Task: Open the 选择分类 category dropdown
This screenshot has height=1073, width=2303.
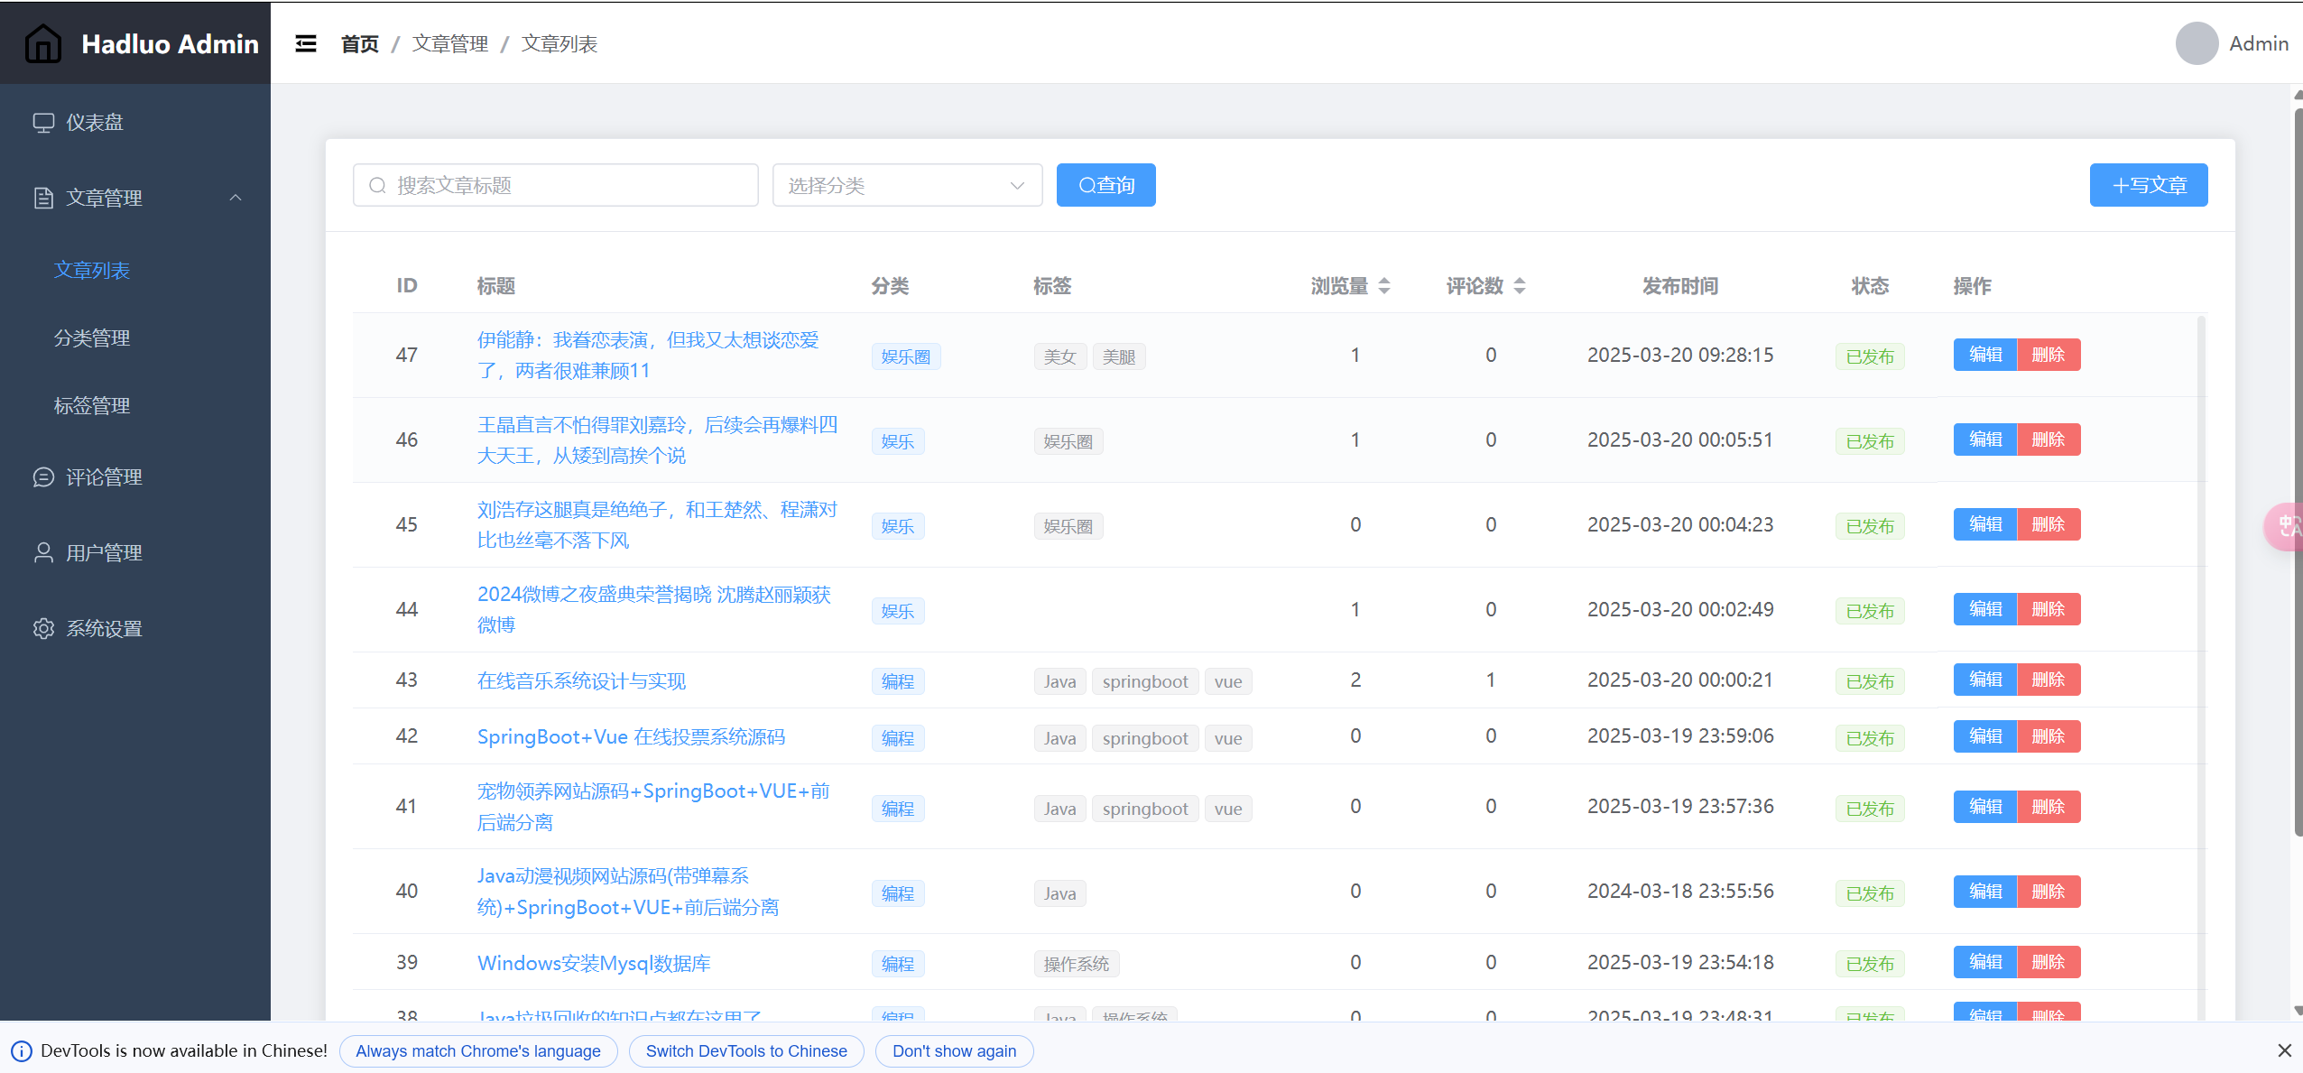Action: pos(907,185)
